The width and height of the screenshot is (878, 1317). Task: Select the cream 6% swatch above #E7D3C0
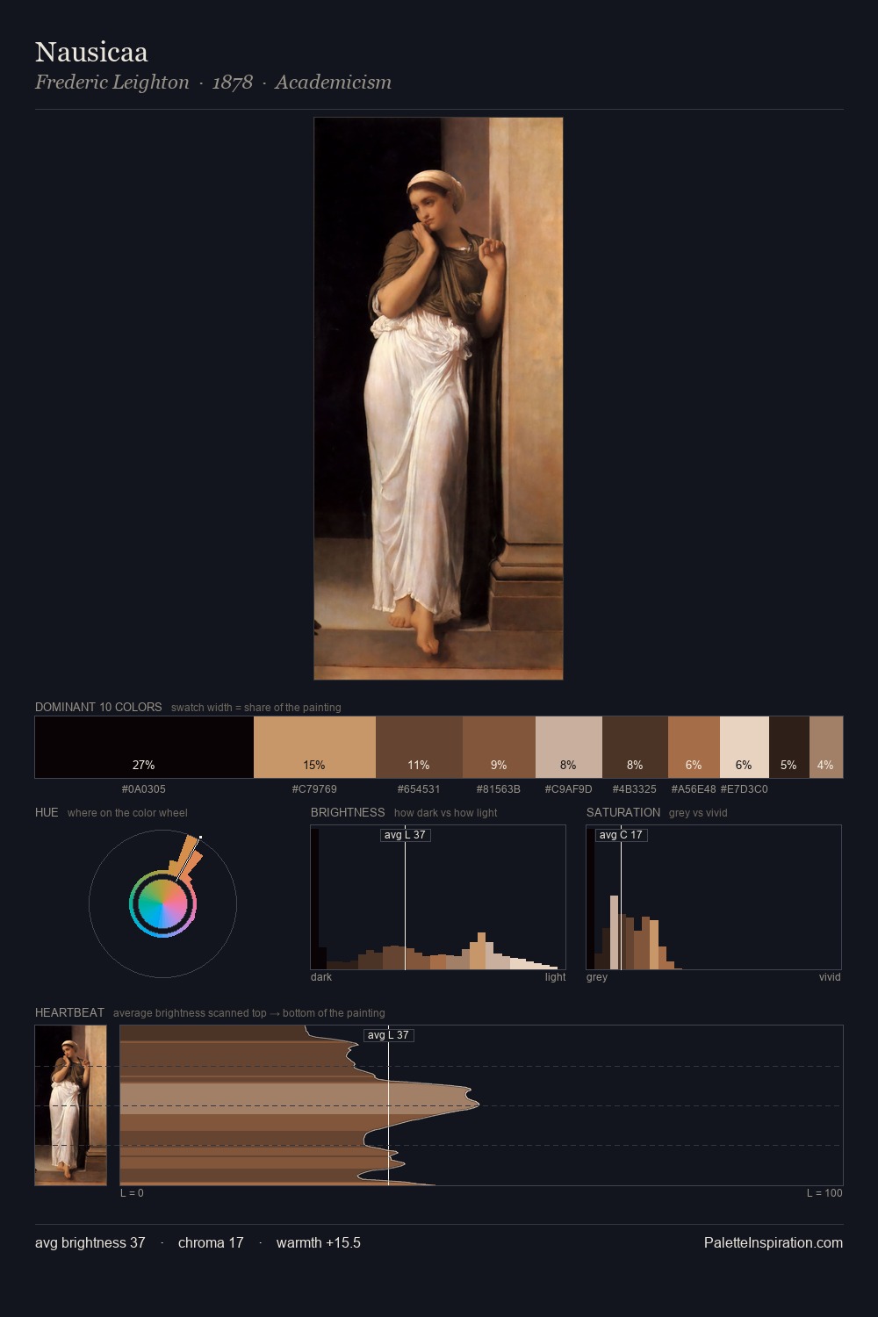[745, 747]
